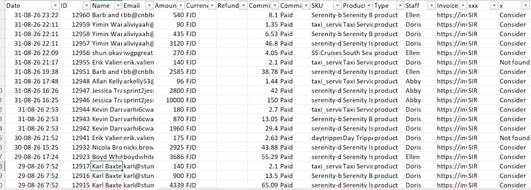Select staff cell Abby in row 12948

click(420, 81)
